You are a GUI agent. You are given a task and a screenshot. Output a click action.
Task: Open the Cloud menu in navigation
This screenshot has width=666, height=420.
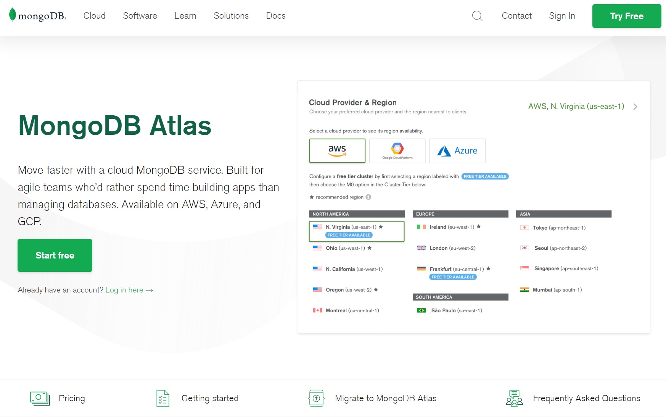[x=94, y=16]
